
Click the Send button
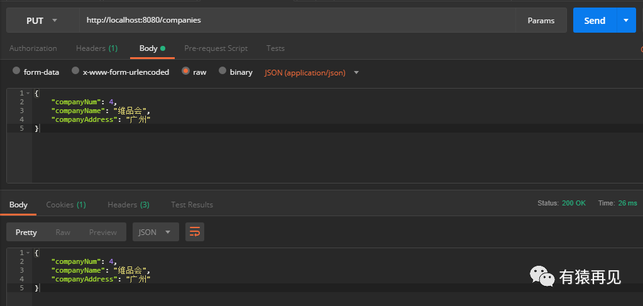[x=595, y=21]
